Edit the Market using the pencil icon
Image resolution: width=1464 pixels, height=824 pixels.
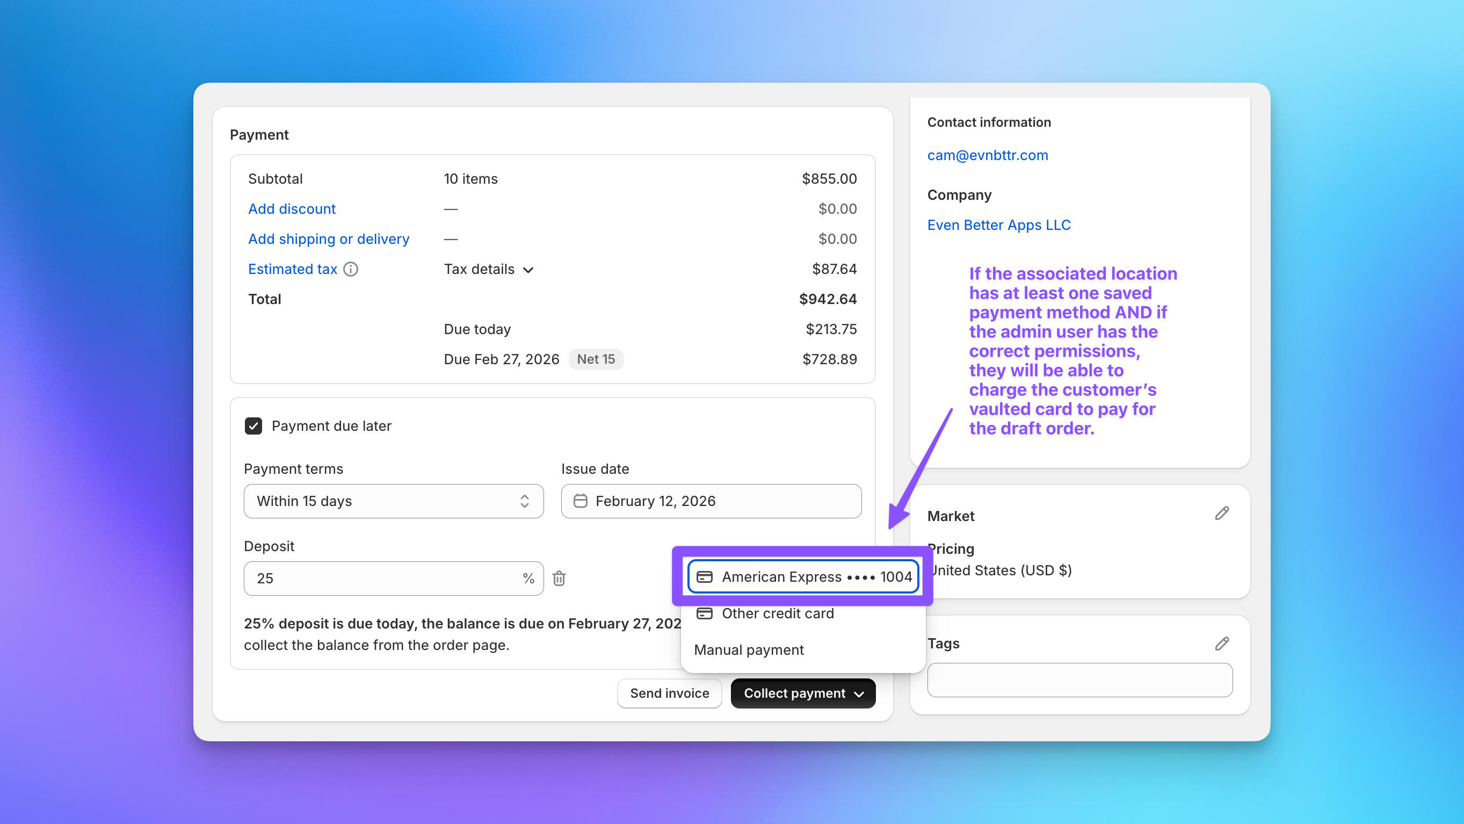point(1222,514)
